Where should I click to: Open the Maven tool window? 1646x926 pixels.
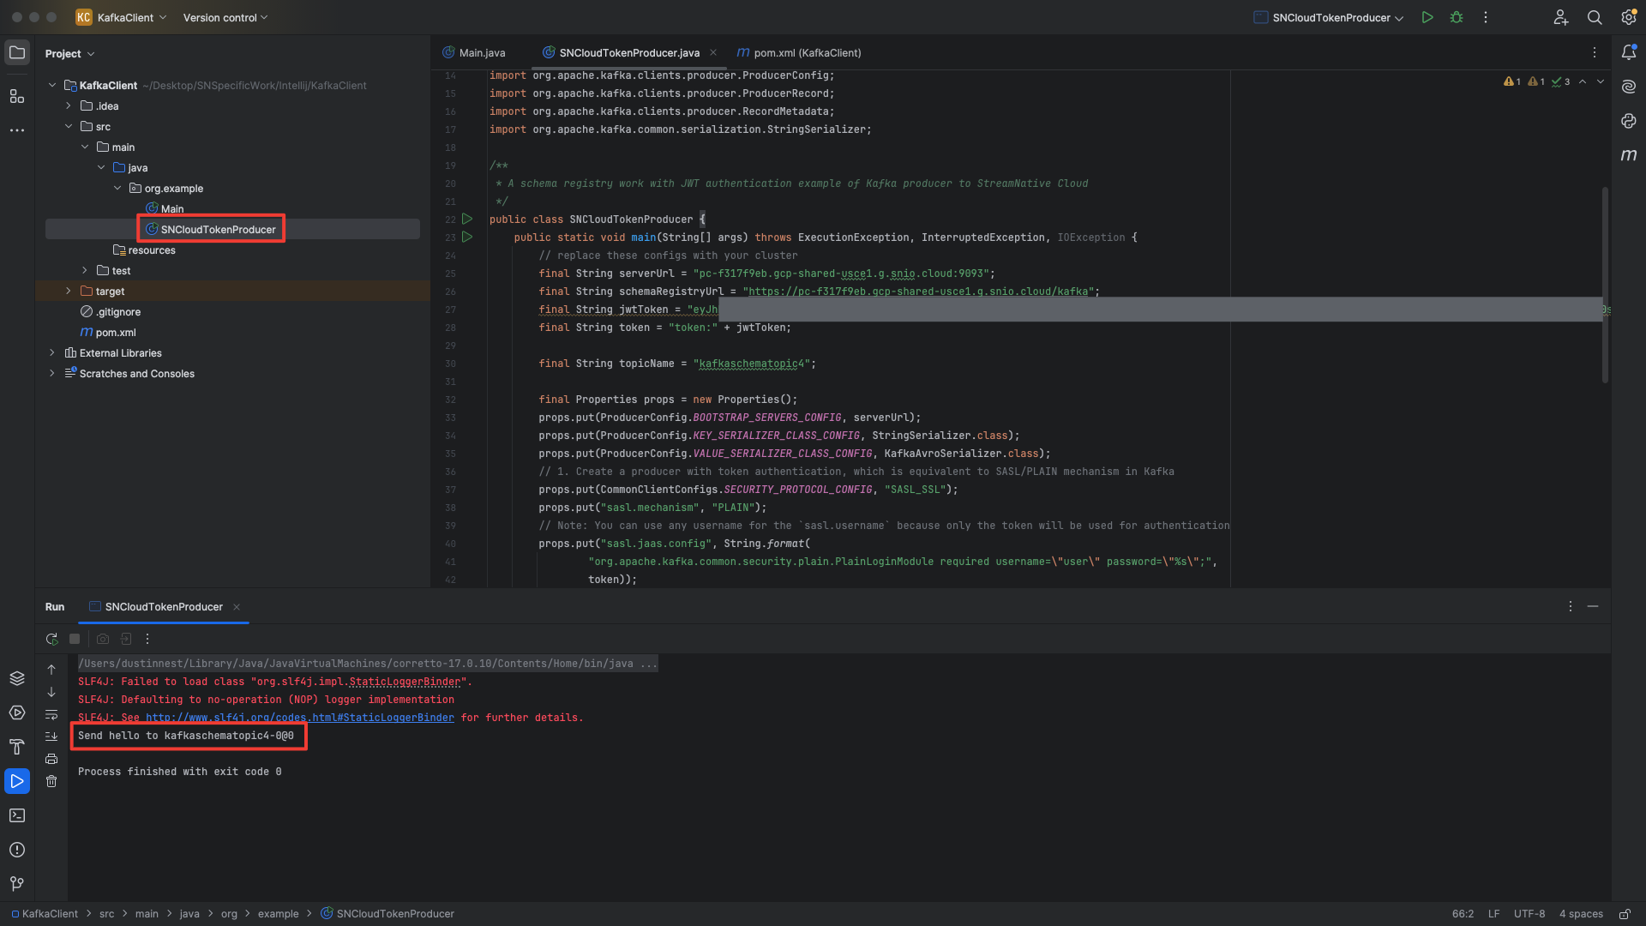point(1630,155)
